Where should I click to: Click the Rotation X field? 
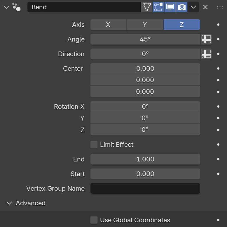[145, 106]
